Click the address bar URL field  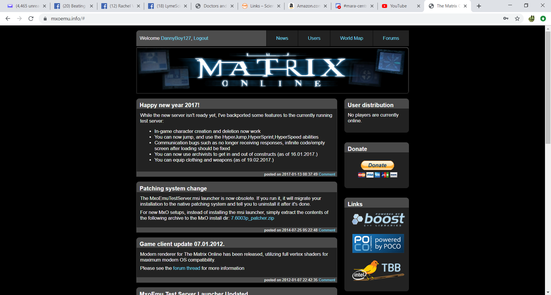point(258,19)
